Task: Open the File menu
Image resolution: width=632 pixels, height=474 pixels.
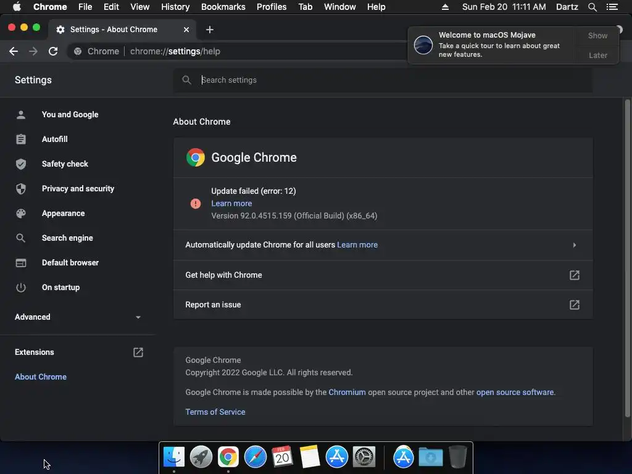Action: coord(85,7)
